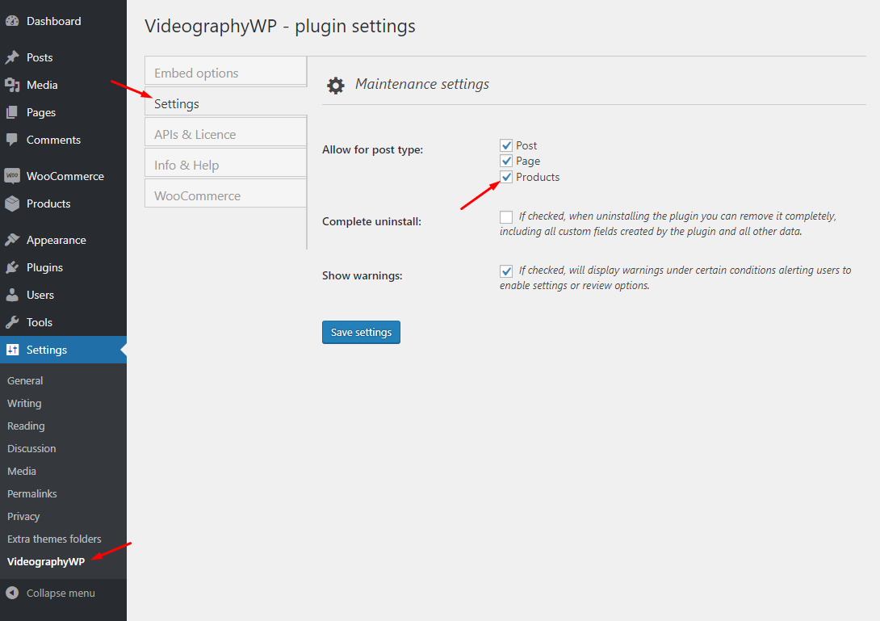Open the APIs & Licence tab
This screenshot has height=621, width=880.
coord(225,133)
